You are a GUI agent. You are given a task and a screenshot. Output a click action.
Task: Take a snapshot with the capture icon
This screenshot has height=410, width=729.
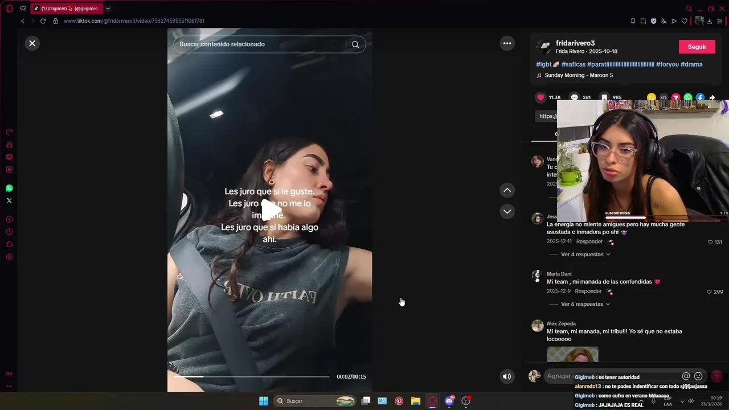point(643,21)
